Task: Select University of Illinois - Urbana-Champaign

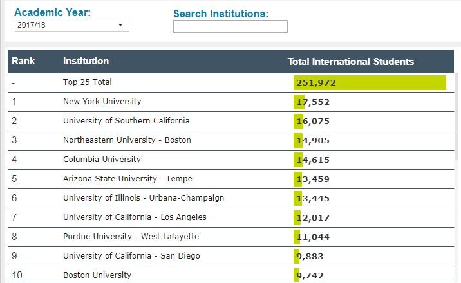Action: [144, 198]
